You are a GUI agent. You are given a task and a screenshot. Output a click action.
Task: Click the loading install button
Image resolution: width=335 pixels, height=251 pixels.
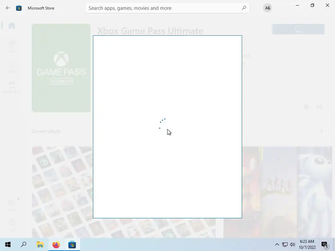coord(298,29)
